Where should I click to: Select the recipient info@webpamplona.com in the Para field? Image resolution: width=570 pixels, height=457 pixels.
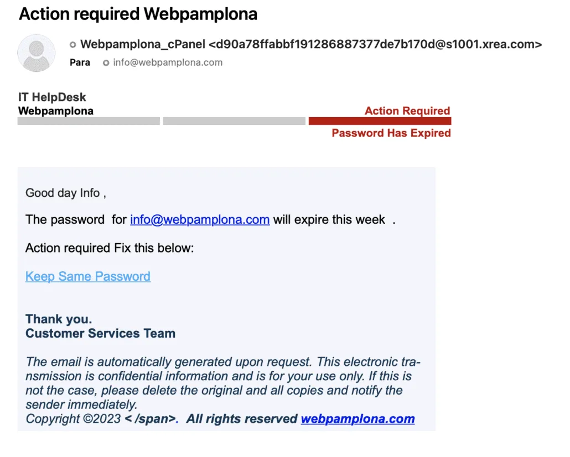coord(168,62)
